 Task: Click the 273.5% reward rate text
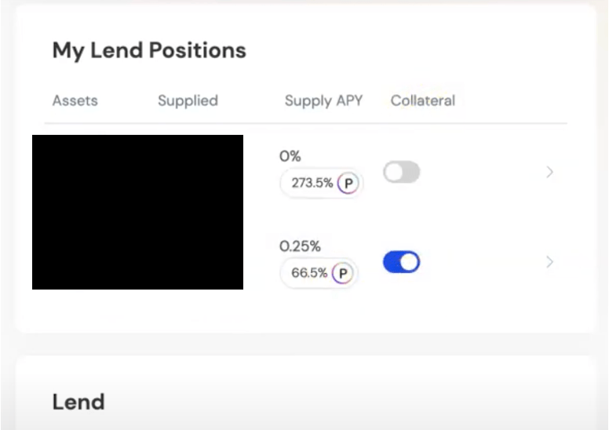(312, 184)
